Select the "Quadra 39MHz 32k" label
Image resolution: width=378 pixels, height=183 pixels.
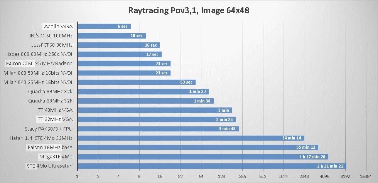51,92
